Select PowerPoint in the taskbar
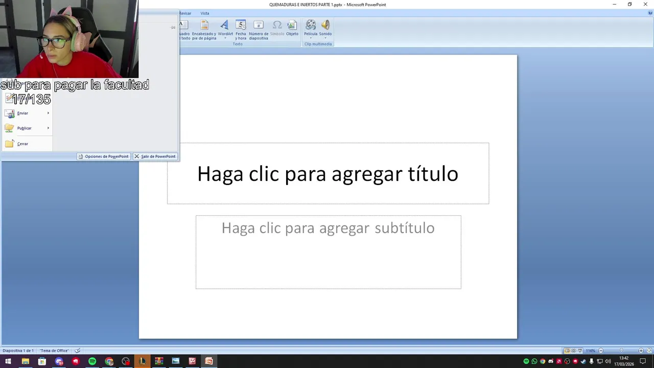Viewport: 654px width, 368px height. point(209,361)
